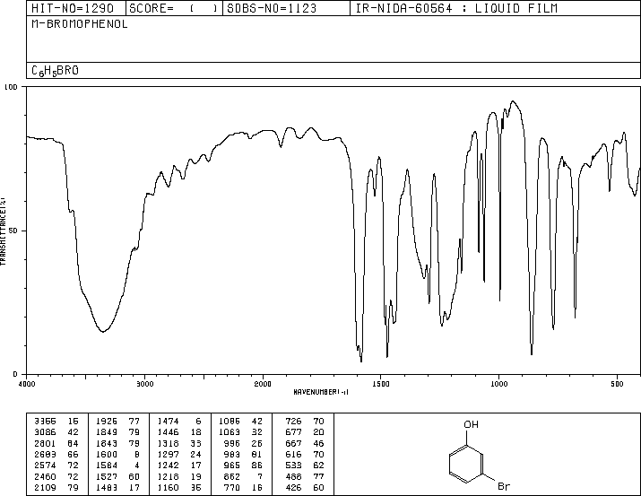Select the 770 peak table entry

[x=243, y=487]
